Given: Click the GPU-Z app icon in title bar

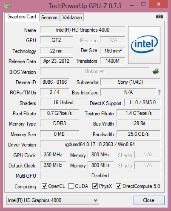Looking at the screenshot, I should coord(8,6).
